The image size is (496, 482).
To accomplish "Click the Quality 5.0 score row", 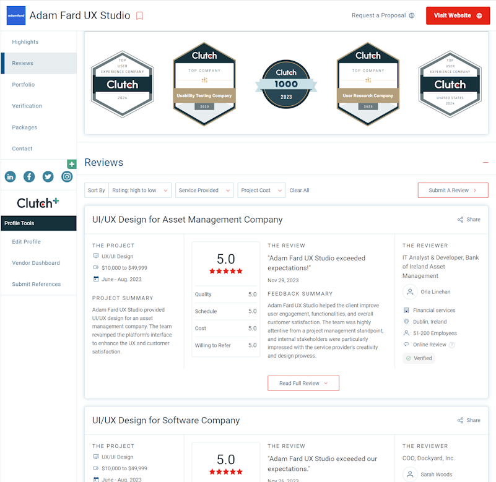I will [x=226, y=295].
